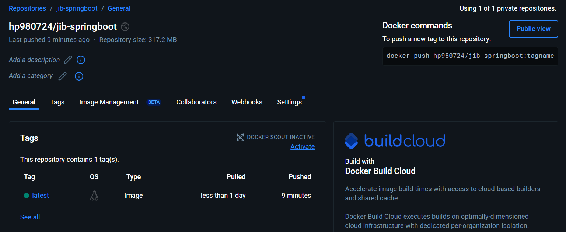Click the 'Docker Build Cloud' heading
The width and height of the screenshot is (566, 232).
pyautogui.click(x=380, y=171)
